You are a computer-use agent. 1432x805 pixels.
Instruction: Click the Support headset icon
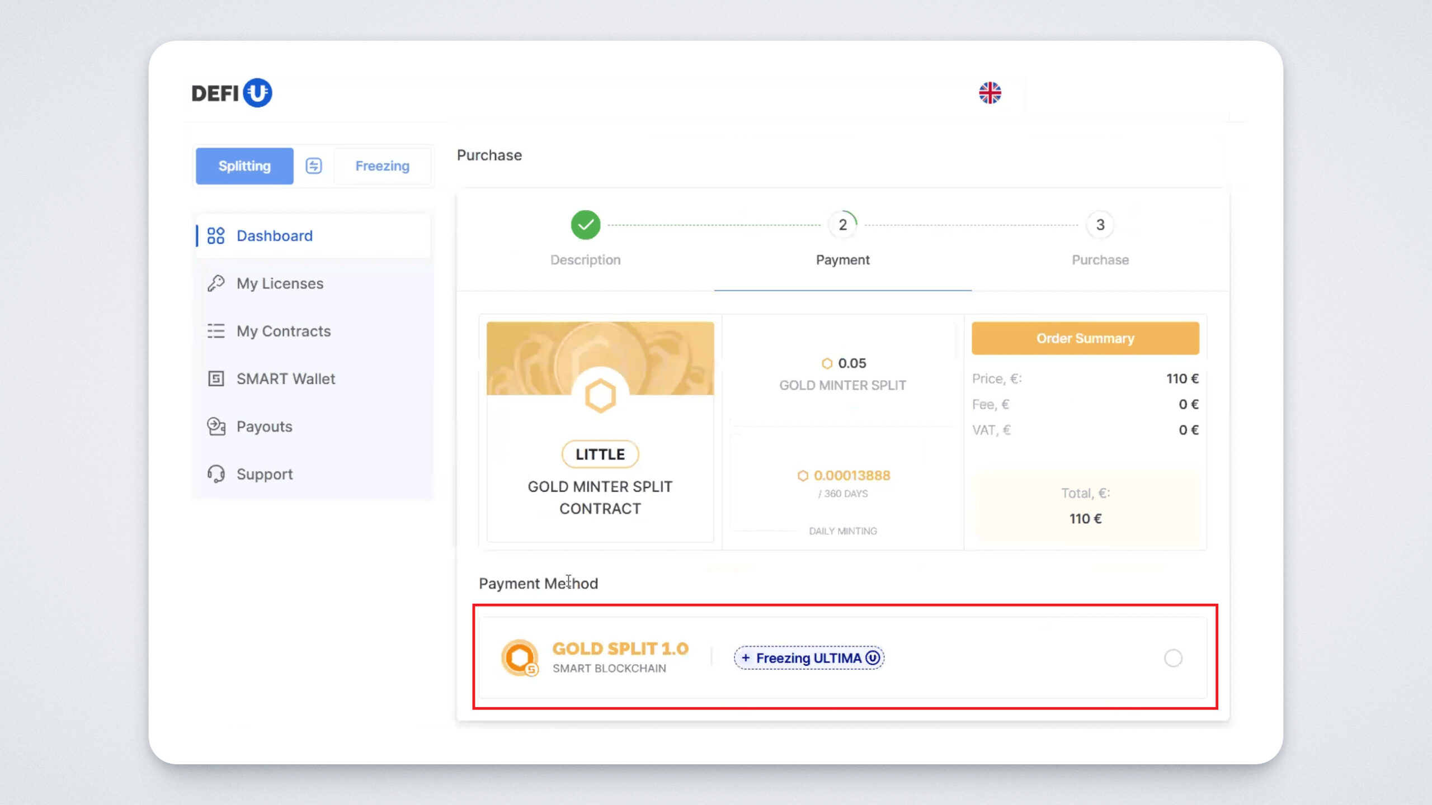pyautogui.click(x=216, y=474)
